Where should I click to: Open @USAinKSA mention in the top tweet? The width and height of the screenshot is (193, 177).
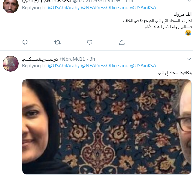[x=143, y=8]
